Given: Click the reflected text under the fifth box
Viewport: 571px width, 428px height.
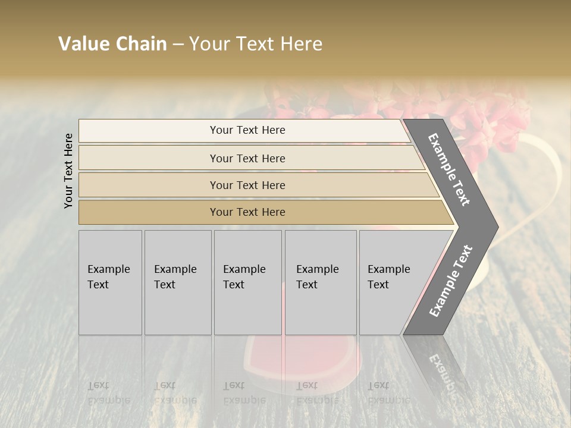Looking at the screenshot, I should [x=389, y=392].
